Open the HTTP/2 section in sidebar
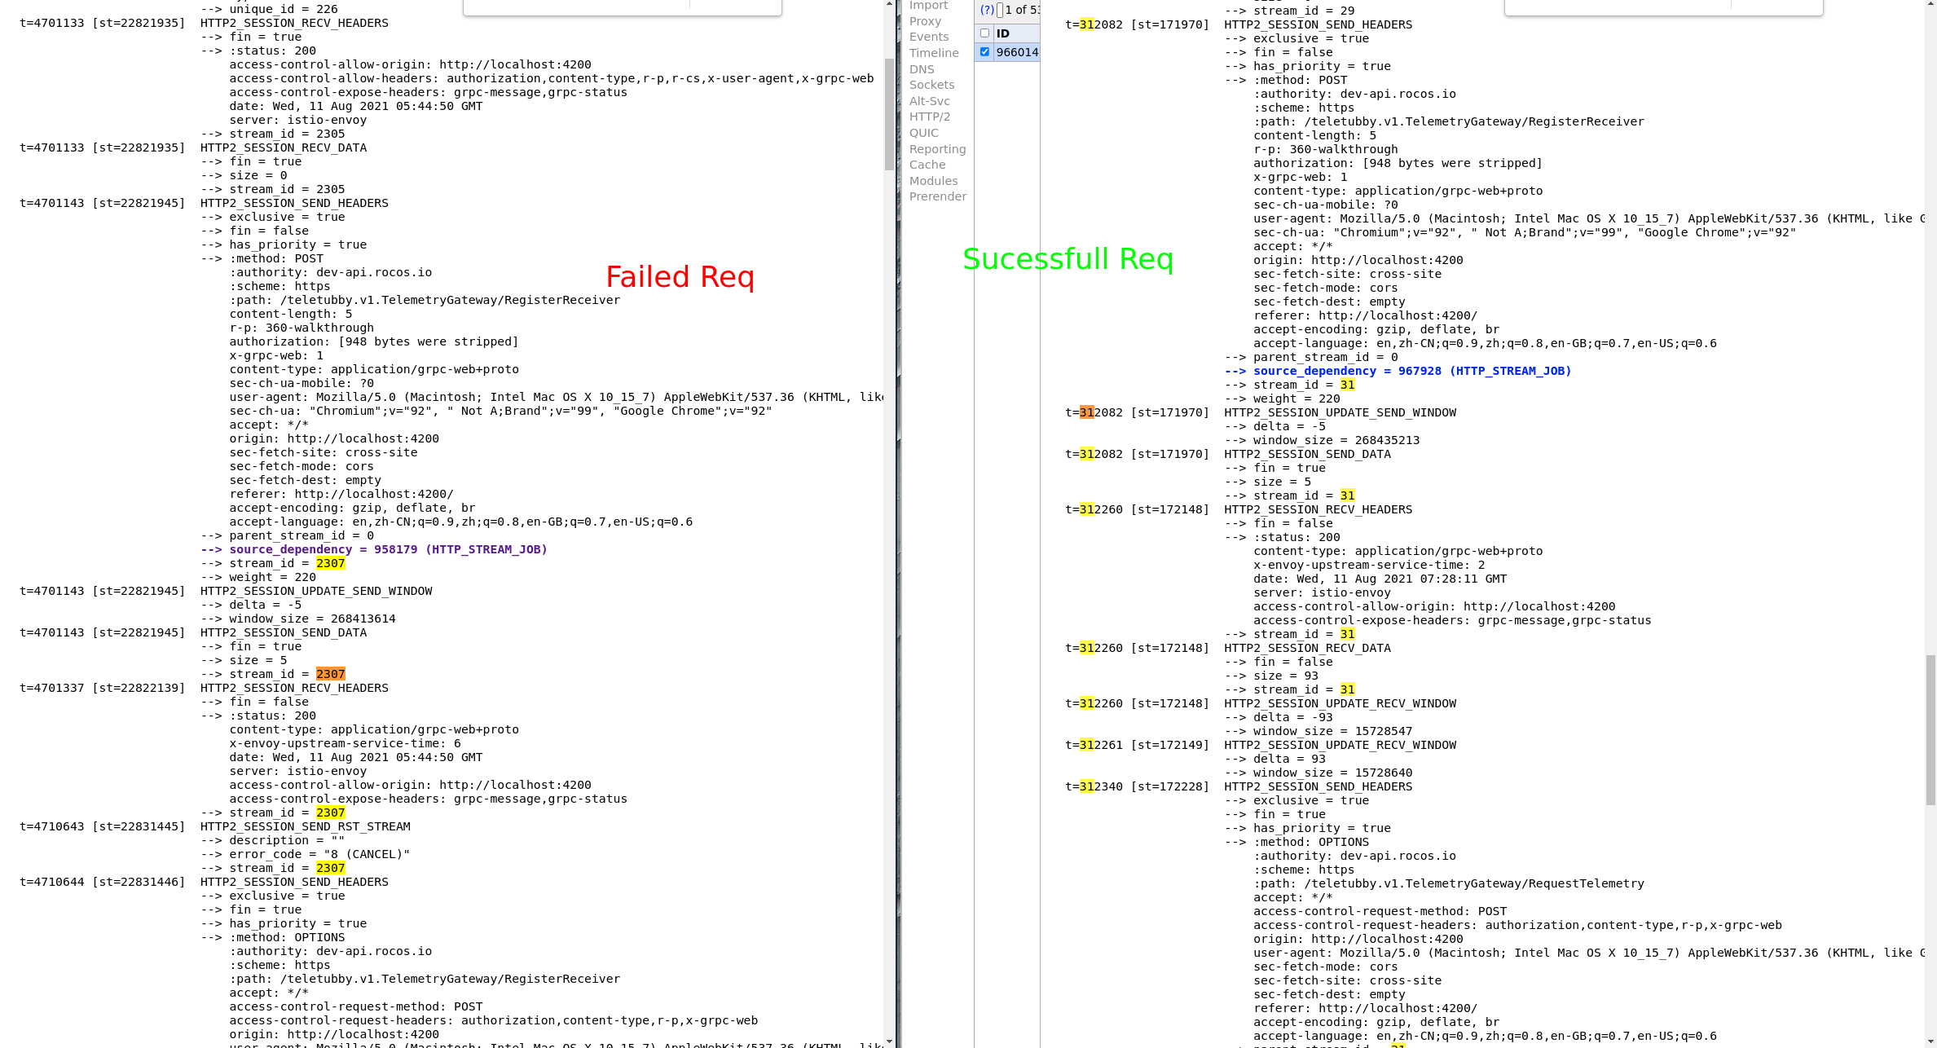Viewport: 1937px width, 1048px height. (930, 117)
